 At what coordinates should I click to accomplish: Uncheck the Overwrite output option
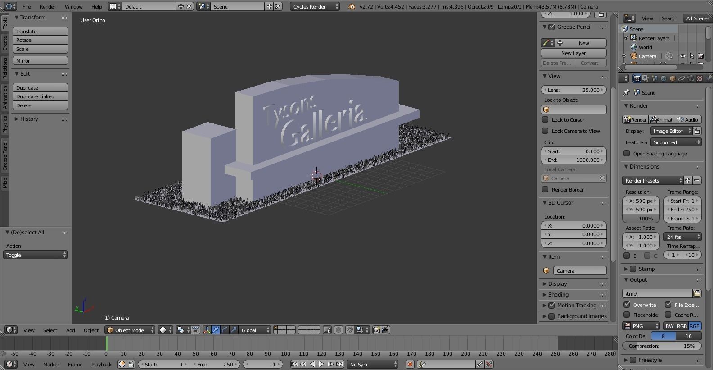627,305
